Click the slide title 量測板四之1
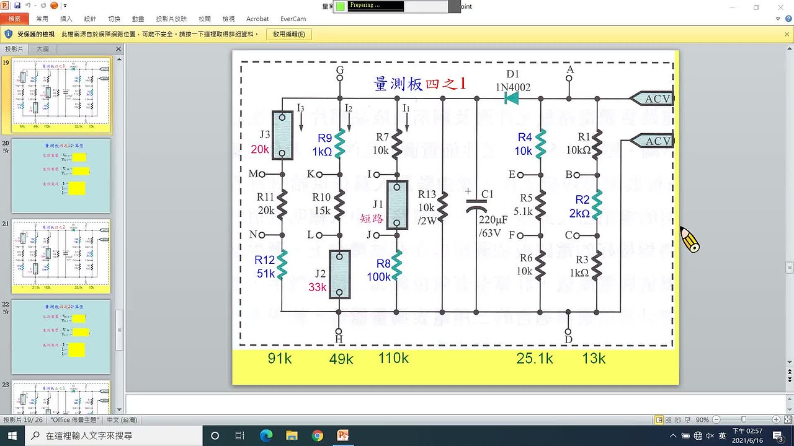This screenshot has width=794, height=446. [x=419, y=84]
